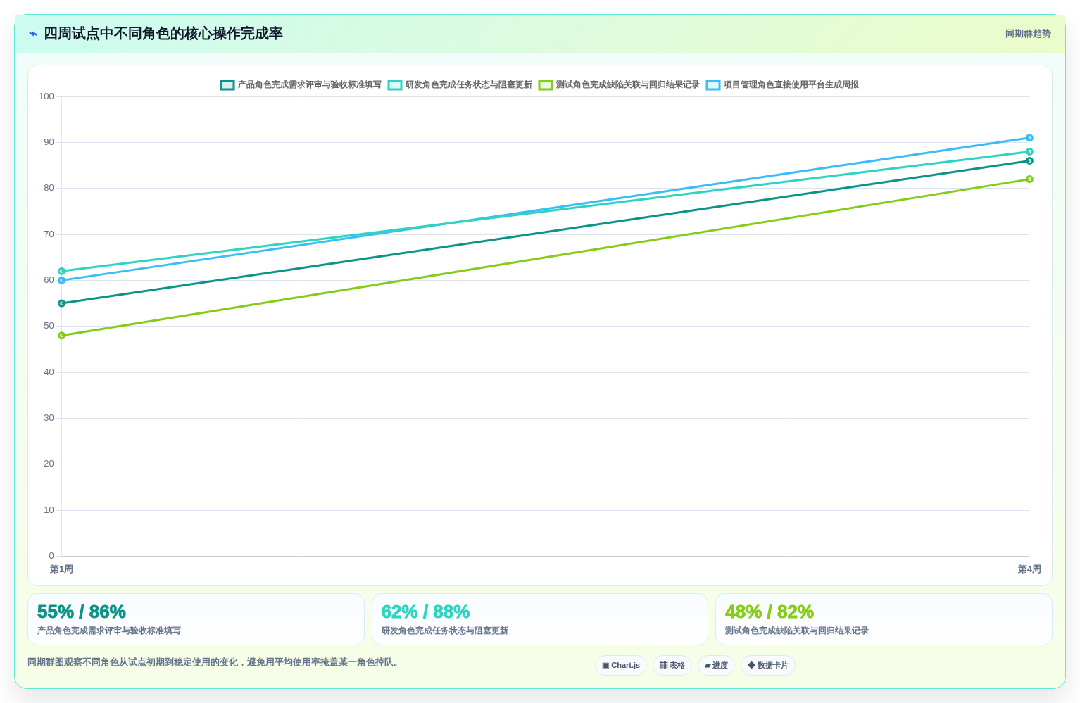Click the blue 项目管理角色 legend color box
The width and height of the screenshot is (1080, 703).
tap(713, 85)
